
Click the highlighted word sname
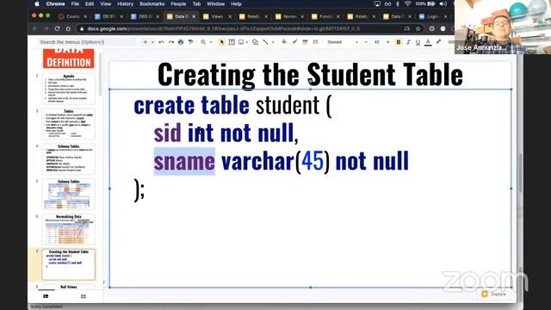(x=184, y=161)
